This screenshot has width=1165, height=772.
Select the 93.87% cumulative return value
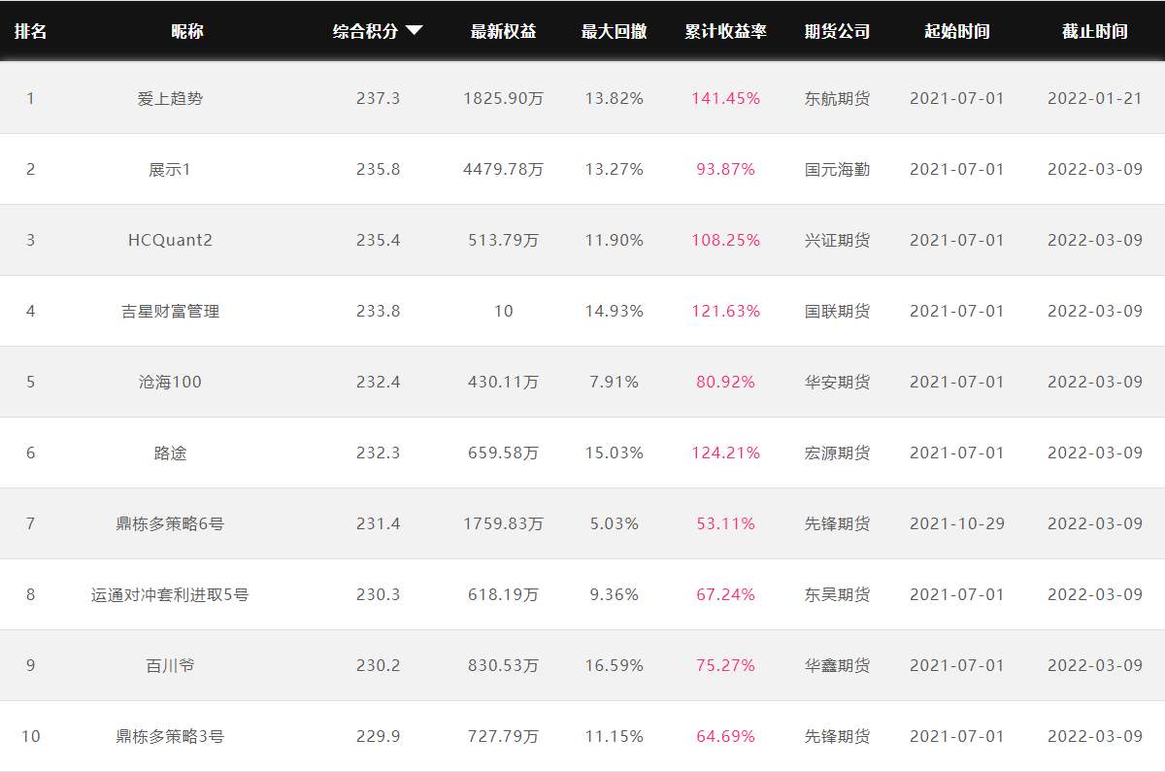coord(725,169)
